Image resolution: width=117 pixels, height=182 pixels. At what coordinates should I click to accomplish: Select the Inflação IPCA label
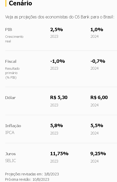pyautogui.click(x=13, y=129)
